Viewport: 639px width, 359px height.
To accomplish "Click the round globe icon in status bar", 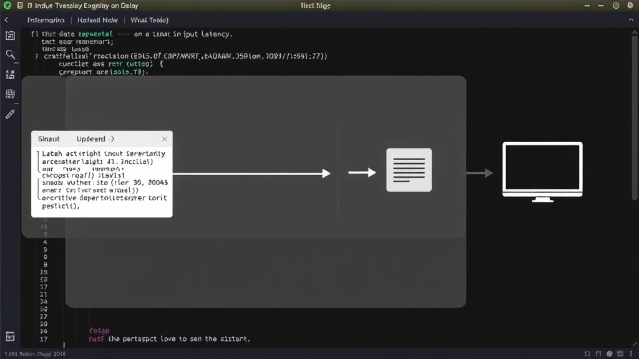I will [610, 354].
